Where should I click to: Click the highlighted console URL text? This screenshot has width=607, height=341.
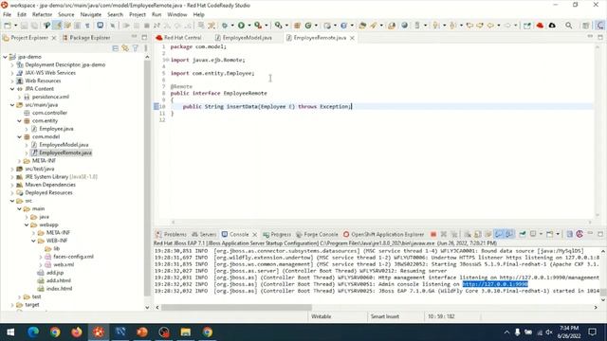click(x=495, y=284)
